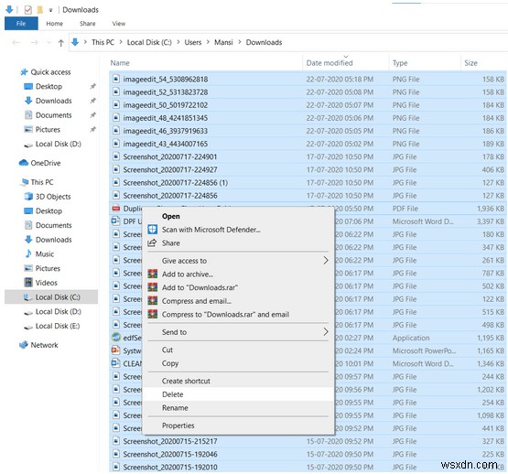
Task: Click the Network icon in sidebar
Action: [24, 345]
